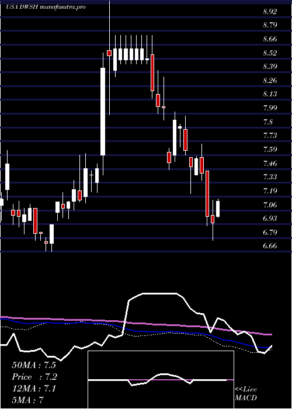Click the 8.92 price axis label
The image size is (292, 409).
[270, 12]
